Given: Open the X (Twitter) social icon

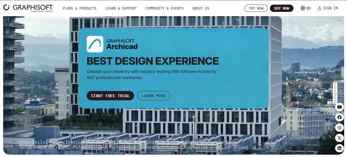Looking at the screenshot, I should pyautogui.click(x=339, y=138).
